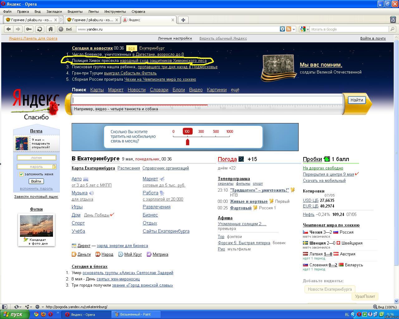Open the closed tabs trash icon

(x=393, y=20)
